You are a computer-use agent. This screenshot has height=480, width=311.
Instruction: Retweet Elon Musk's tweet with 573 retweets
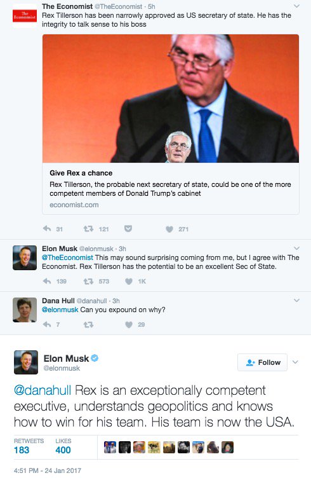(x=88, y=281)
